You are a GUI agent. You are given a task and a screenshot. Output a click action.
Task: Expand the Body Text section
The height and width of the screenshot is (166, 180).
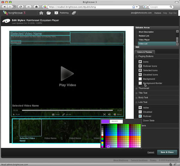pos(136,98)
